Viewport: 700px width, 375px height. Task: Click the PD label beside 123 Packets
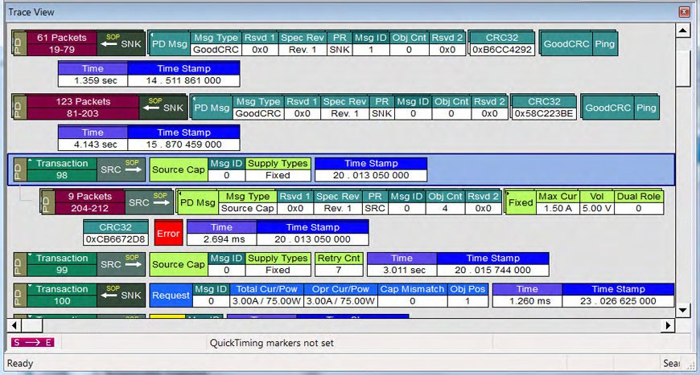click(x=19, y=108)
